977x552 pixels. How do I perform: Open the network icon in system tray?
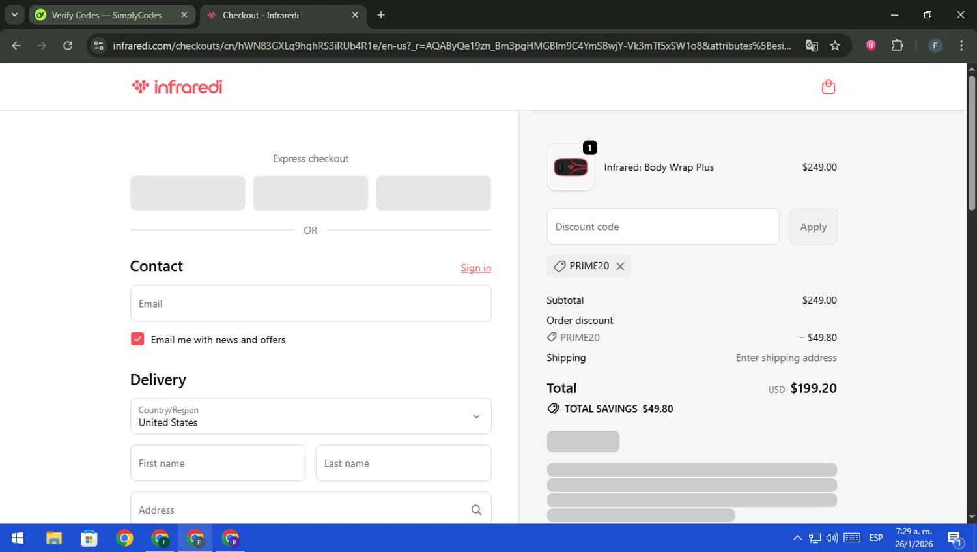(x=815, y=538)
